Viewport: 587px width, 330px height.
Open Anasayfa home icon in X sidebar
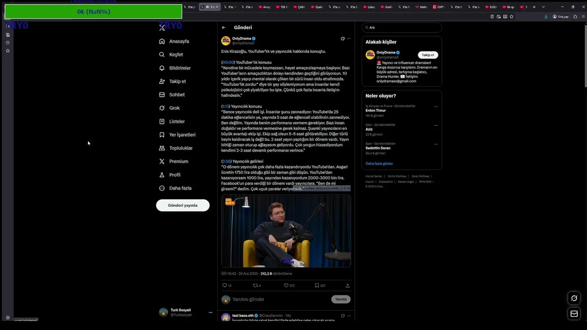click(162, 41)
